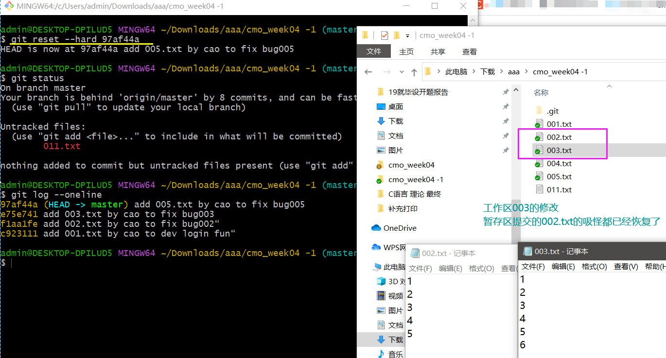Click the 002.txt Notepad title icon

point(415,253)
